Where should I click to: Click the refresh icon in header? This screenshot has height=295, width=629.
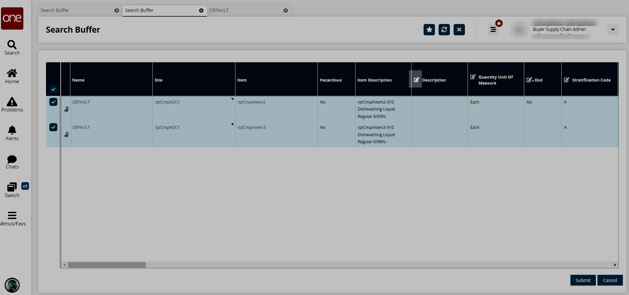444,30
